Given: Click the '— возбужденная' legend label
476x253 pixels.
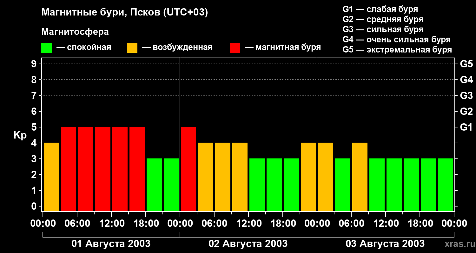Looking at the screenshot, I should [x=177, y=48].
